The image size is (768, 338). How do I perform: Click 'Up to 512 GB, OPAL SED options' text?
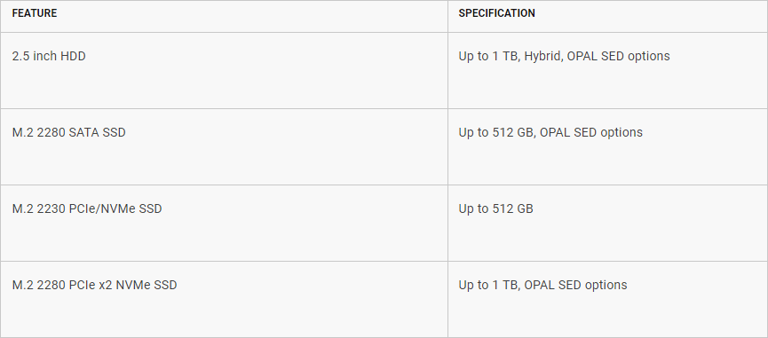coord(550,132)
